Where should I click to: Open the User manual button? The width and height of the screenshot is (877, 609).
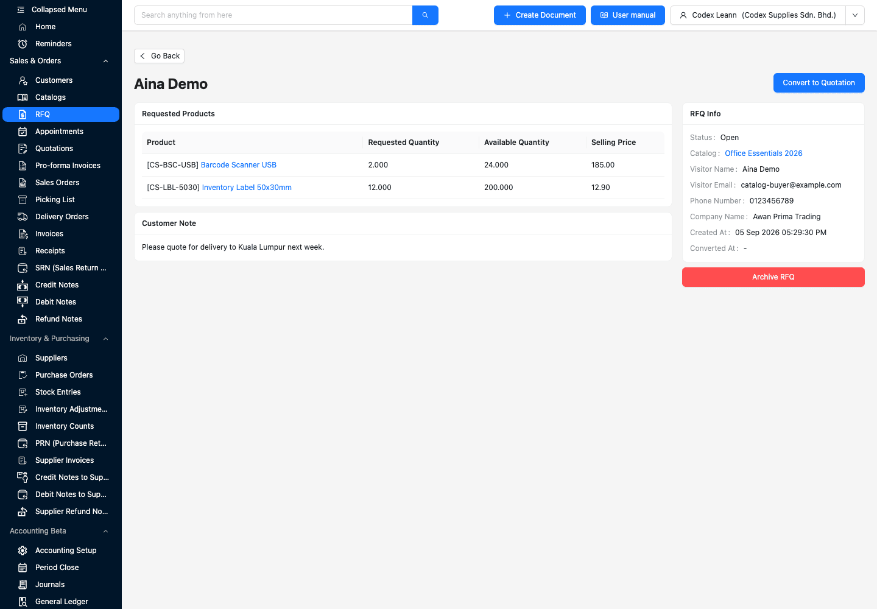point(628,15)
